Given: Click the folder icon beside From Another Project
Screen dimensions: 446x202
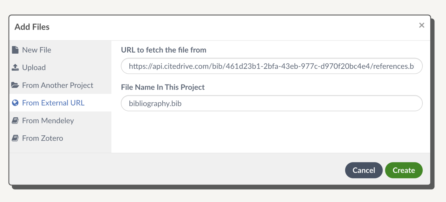Looking at the screenshot, I should tap(15, 85).
